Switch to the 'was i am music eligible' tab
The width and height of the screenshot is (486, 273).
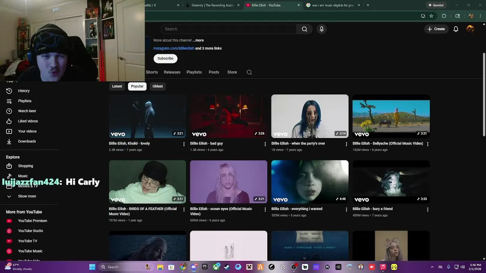tap(333, 5)
